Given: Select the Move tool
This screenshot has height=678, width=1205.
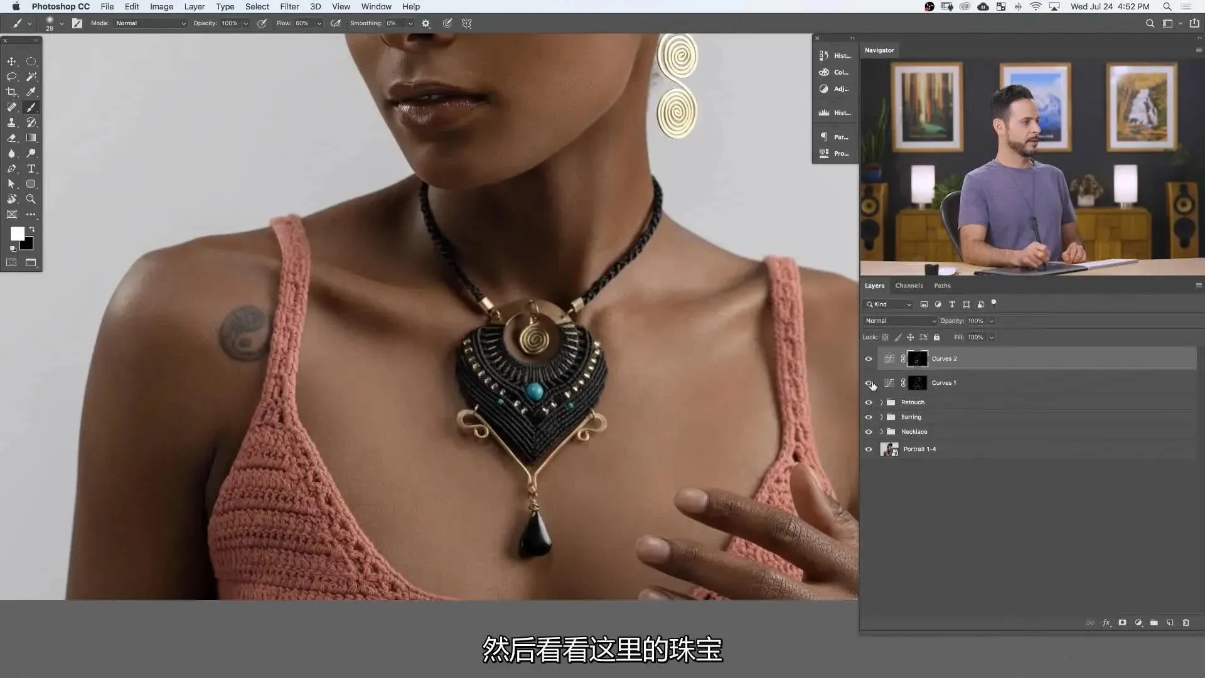Looking at the screenshot, I should 11,62.
